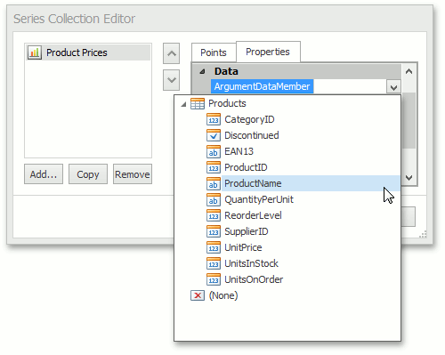Viewport: 445px width, 355px height.
Task: Choose QuantityPerUnit field
Action: (x=259, y=199)
